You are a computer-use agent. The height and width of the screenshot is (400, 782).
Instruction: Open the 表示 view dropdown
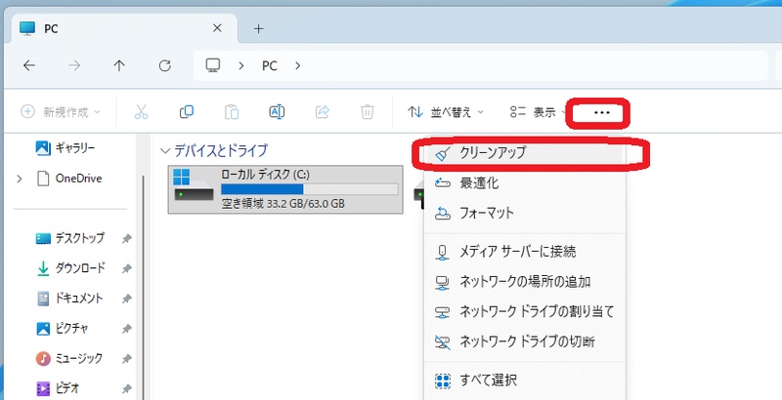click(539, 112)
